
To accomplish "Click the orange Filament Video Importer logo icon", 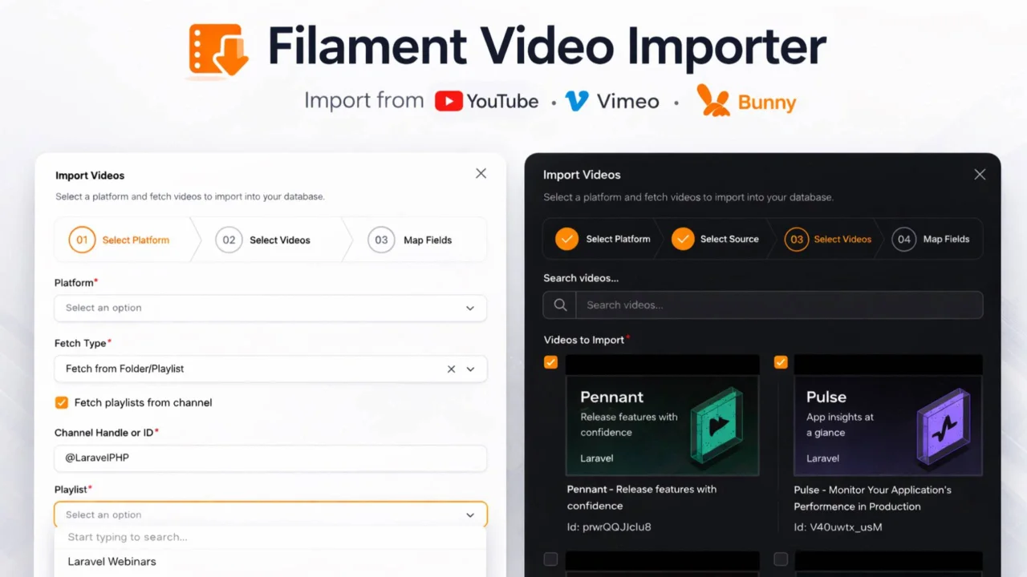I will coord(217,50).
